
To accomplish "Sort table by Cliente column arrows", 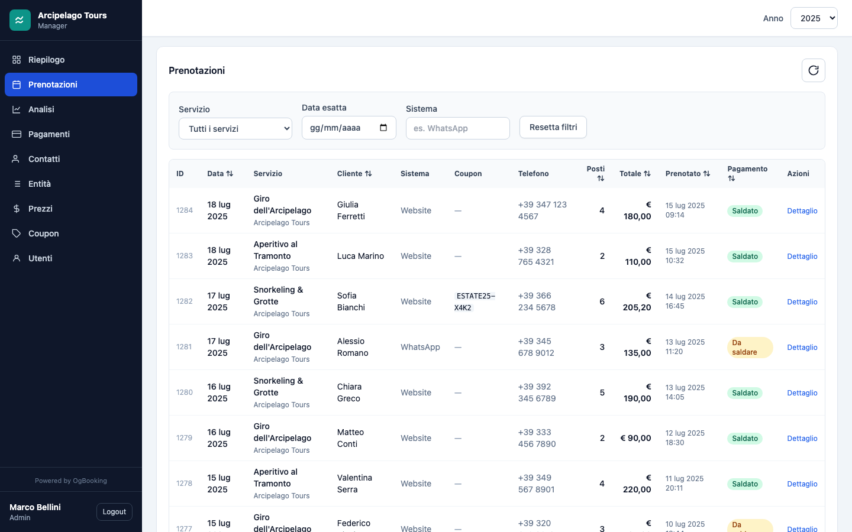I will click(x=368, y=174).
